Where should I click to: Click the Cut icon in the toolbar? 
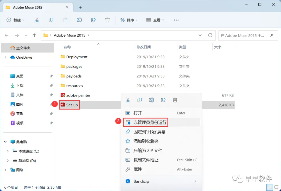37,20
